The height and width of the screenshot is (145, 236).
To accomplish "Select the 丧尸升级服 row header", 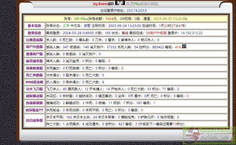I will [x=35, y=47].
